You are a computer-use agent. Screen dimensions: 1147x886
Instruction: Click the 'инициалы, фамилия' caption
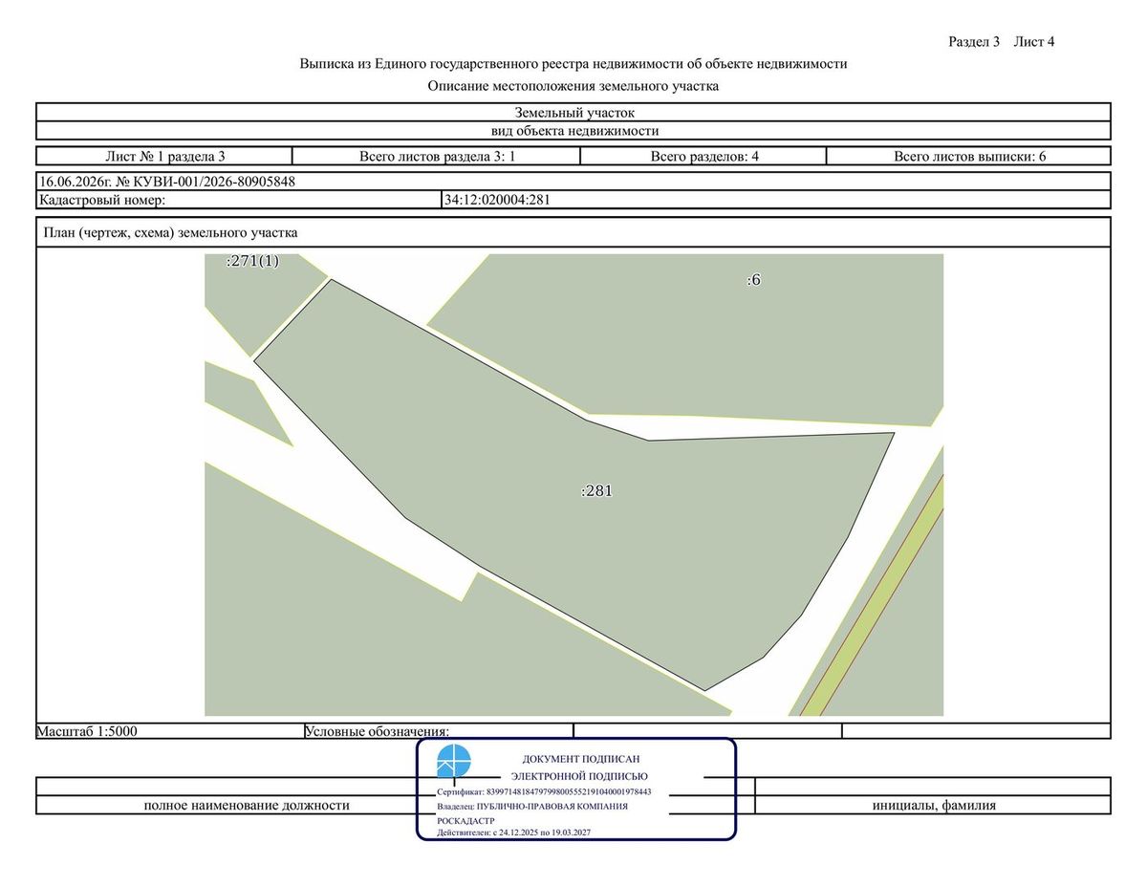coord(934,805)
